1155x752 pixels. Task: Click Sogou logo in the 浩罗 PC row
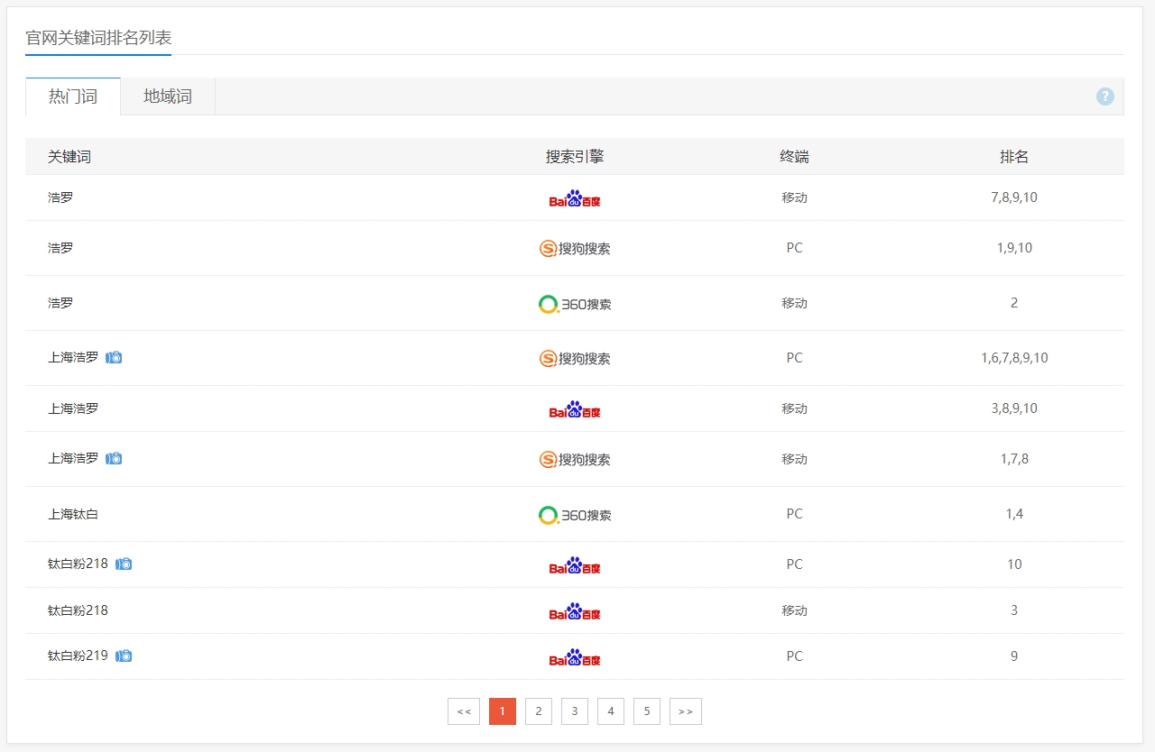point(575,249)
